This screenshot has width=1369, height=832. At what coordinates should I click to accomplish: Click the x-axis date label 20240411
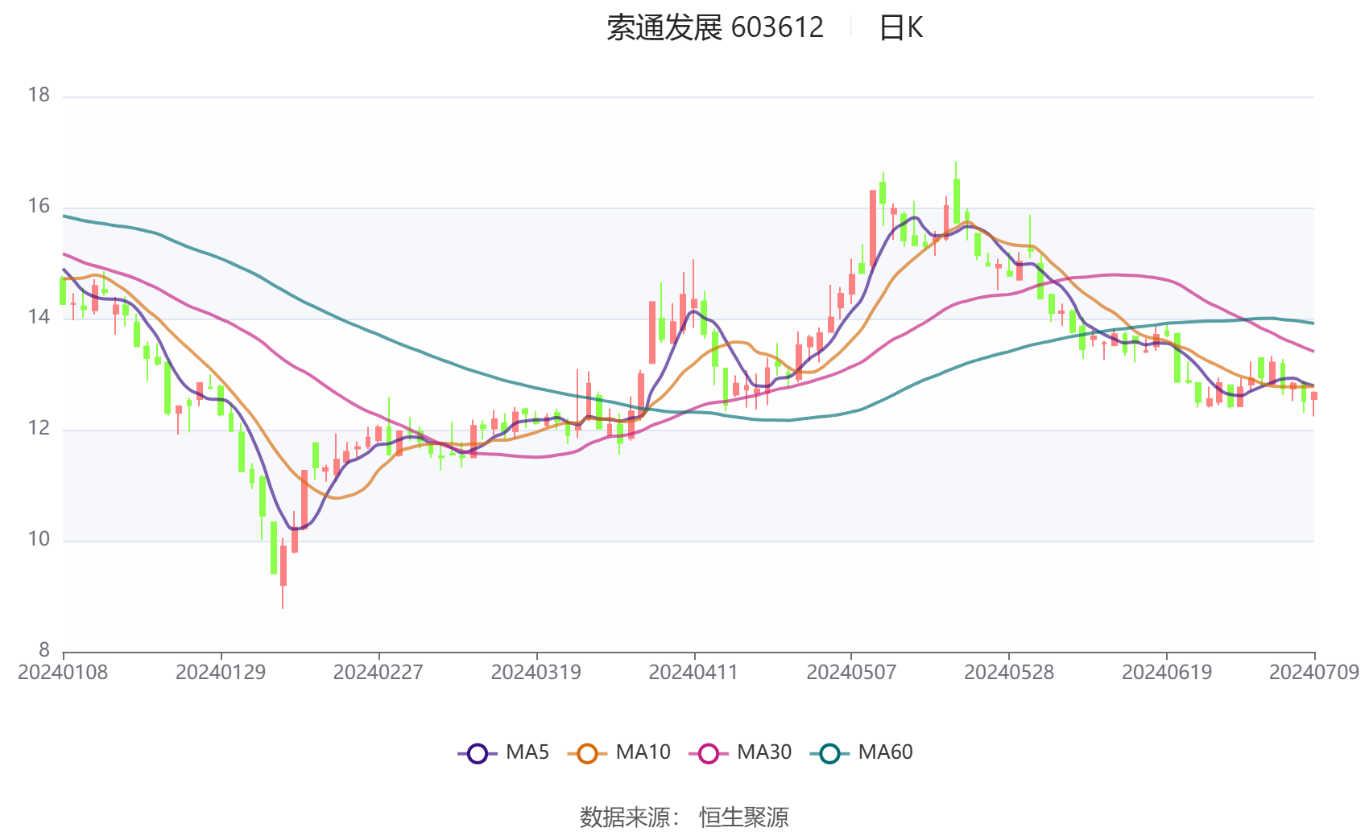(693, 673)
